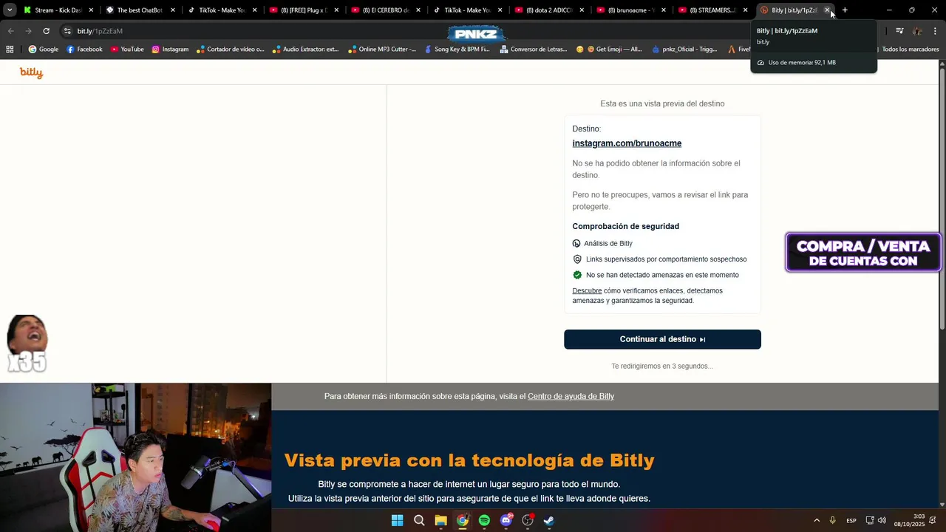Switch to the STREAMERS YouTube tab
Screen dimensions: 946x532
pyautogui.click(x=712, y=10)
